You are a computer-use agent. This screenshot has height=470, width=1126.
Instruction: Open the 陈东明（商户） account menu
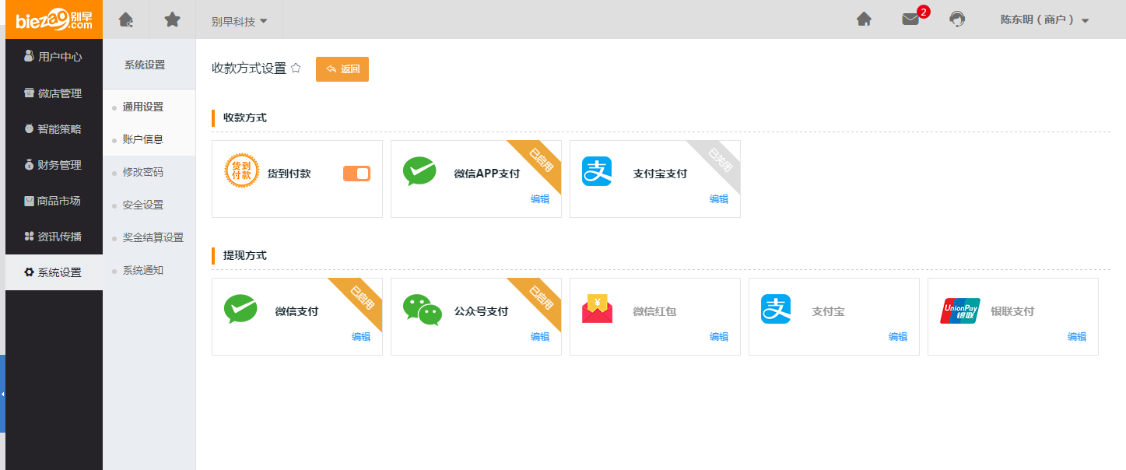1044,20
